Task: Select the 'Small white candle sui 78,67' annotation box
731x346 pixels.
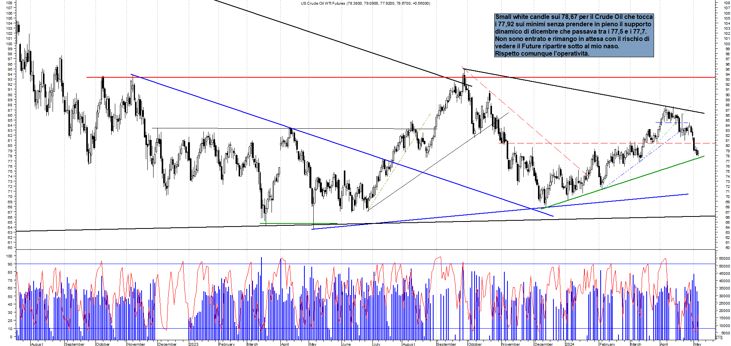Action: (574, 35)
